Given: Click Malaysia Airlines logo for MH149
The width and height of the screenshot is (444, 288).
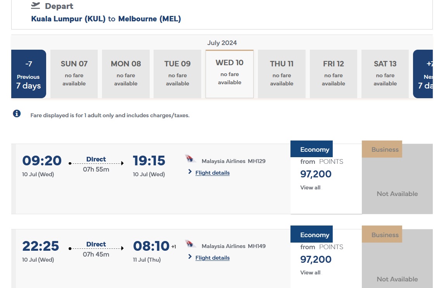Looking at the screenshot, I should coord(191,244).
